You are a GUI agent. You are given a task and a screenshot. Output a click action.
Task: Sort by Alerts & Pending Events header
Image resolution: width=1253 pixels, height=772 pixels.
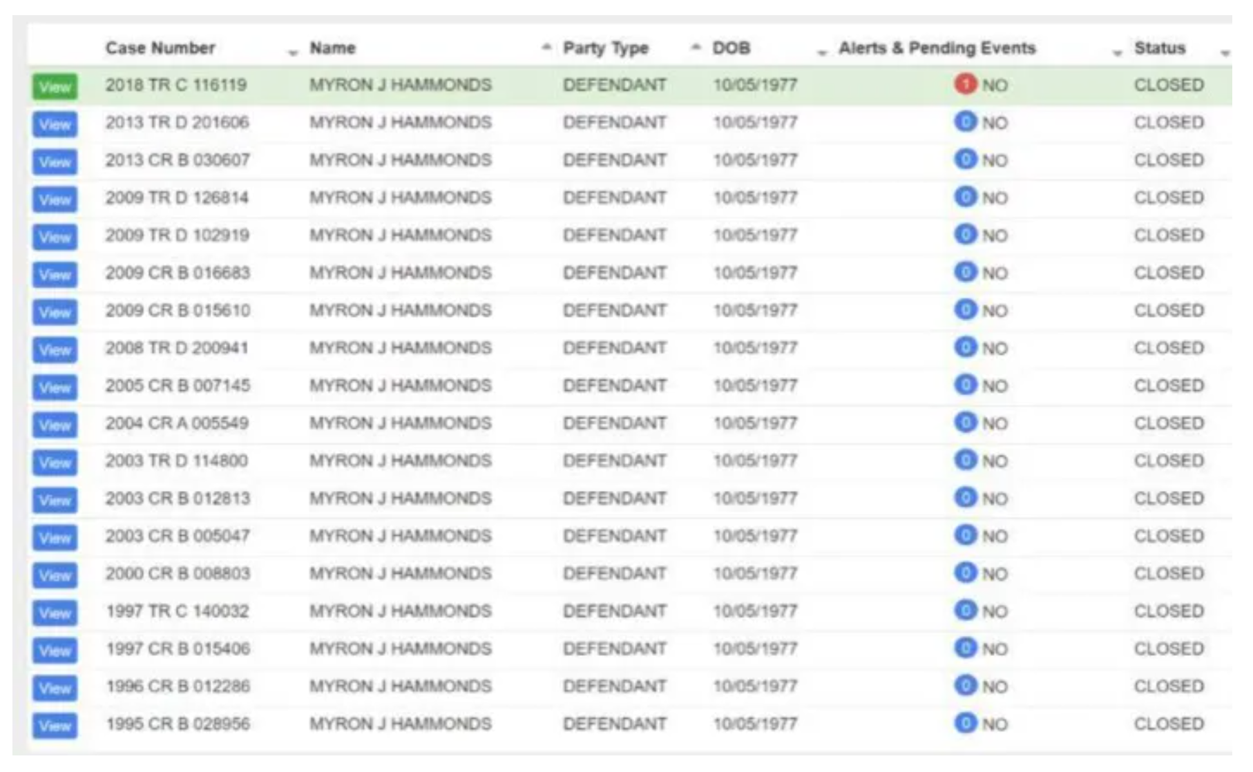(x=937, y=48)
